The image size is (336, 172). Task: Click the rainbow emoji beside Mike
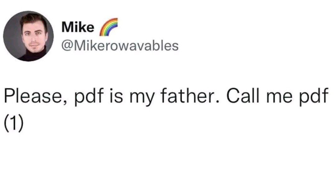tap(109, 27)
